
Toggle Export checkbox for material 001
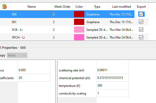pyautogui.click(x=141, y=22)
